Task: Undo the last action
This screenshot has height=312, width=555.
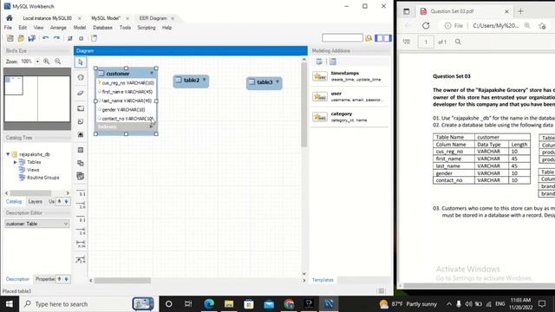Action: click(46, 38)
